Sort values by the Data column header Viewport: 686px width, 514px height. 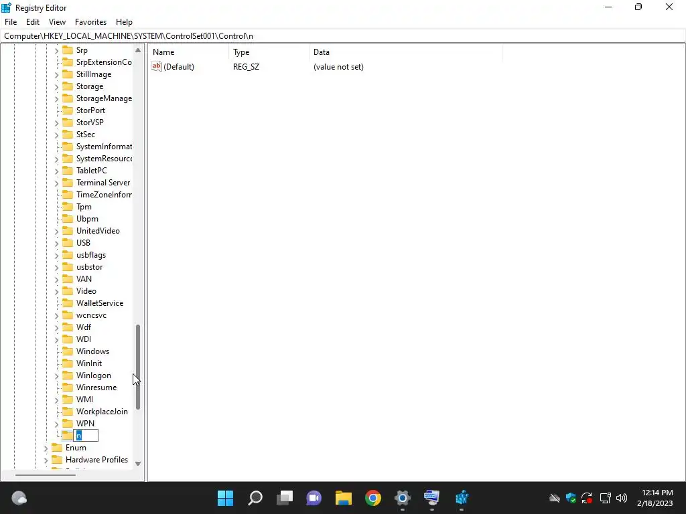(405, 52)
